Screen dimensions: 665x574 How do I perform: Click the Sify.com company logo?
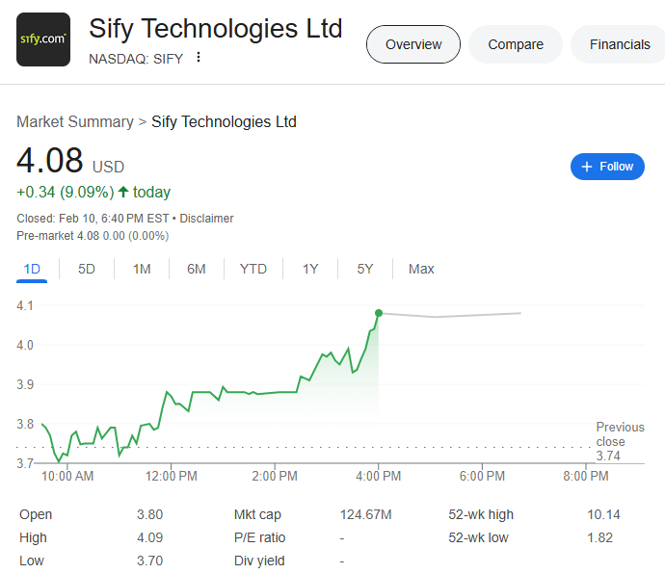pos(43,39)
